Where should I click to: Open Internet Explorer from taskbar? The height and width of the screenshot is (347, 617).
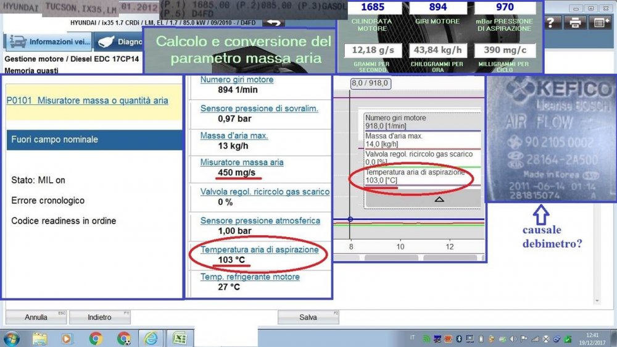[x=151, y=338]
